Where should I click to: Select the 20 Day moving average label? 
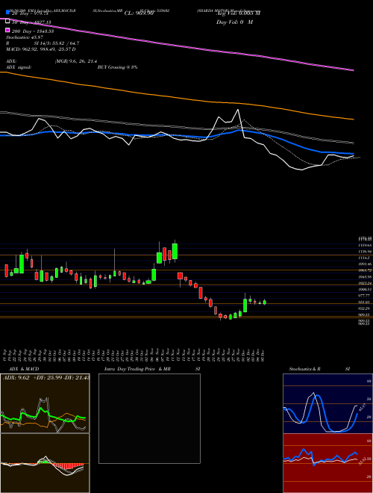tap(30, 13)
